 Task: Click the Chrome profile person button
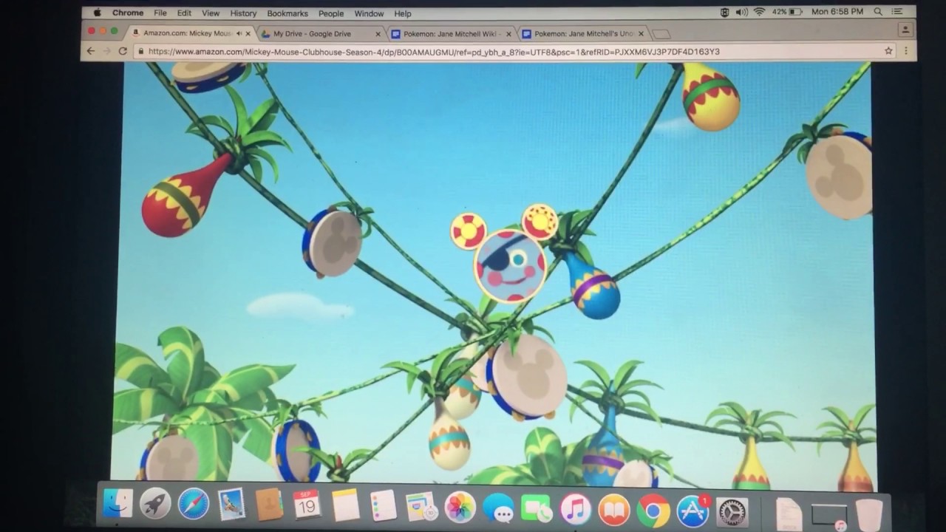[x=905, y=30]
